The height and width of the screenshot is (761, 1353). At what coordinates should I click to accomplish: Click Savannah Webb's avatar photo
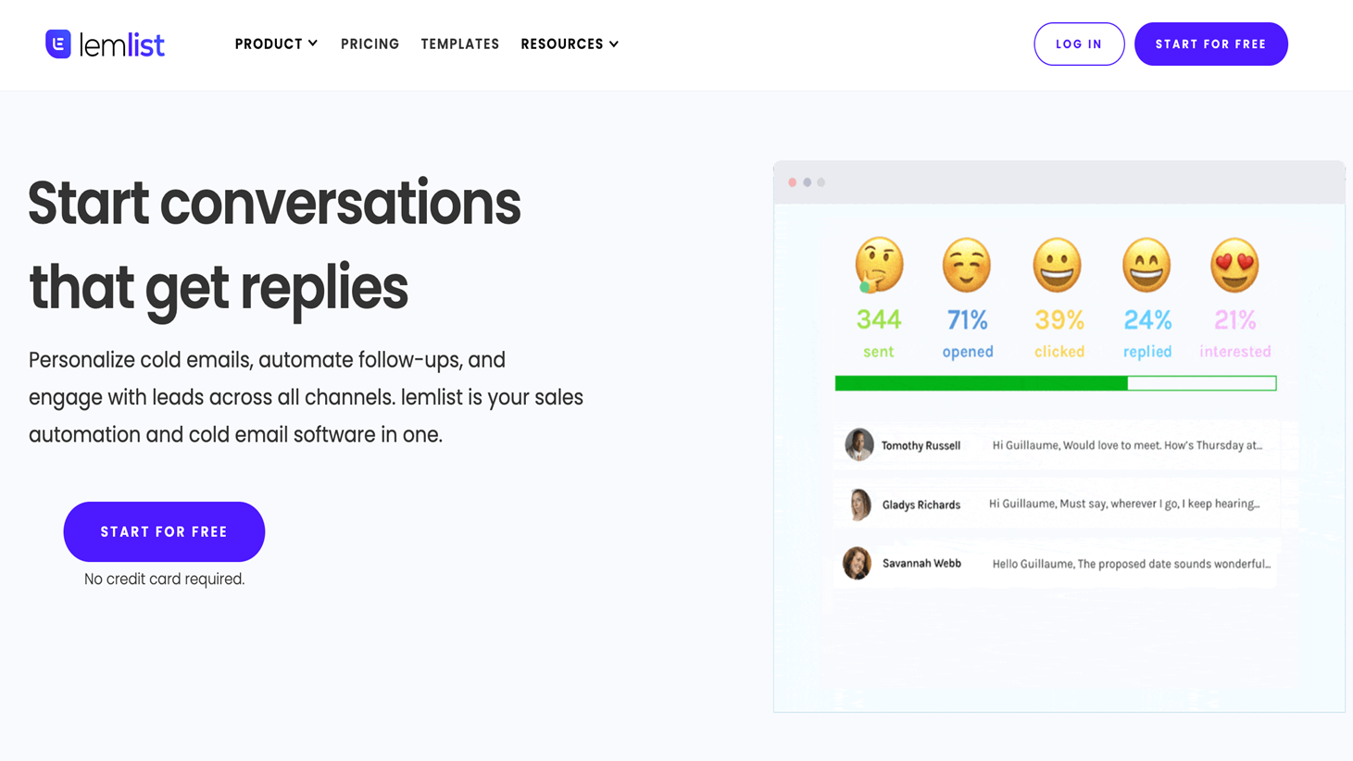[857, 563]
